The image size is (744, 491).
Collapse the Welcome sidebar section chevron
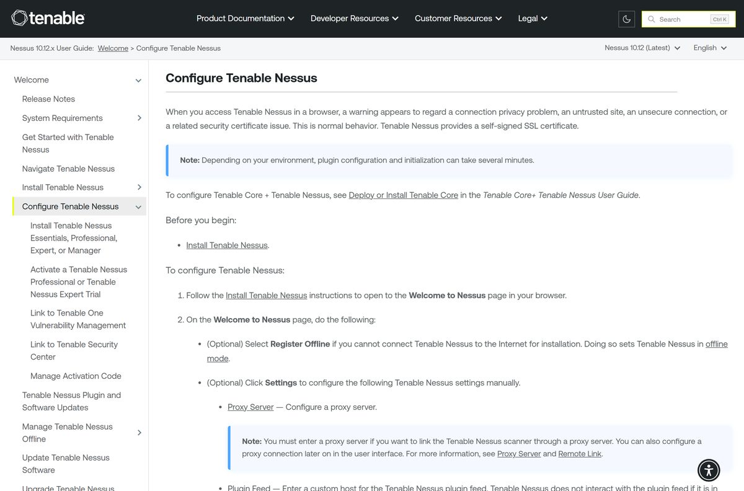[138, 81]
